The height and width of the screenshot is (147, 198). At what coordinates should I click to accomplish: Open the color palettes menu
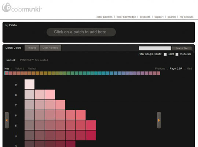104,17
